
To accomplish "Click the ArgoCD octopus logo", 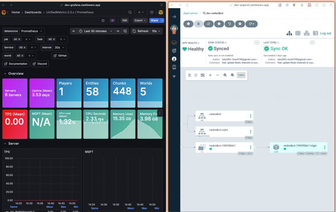I will 174,29.
